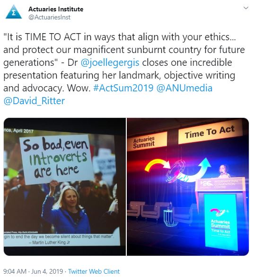Click the Actuaries Institute triangle avatar
This screenshot has height=277, width=254.
click(x=14, y=12)
